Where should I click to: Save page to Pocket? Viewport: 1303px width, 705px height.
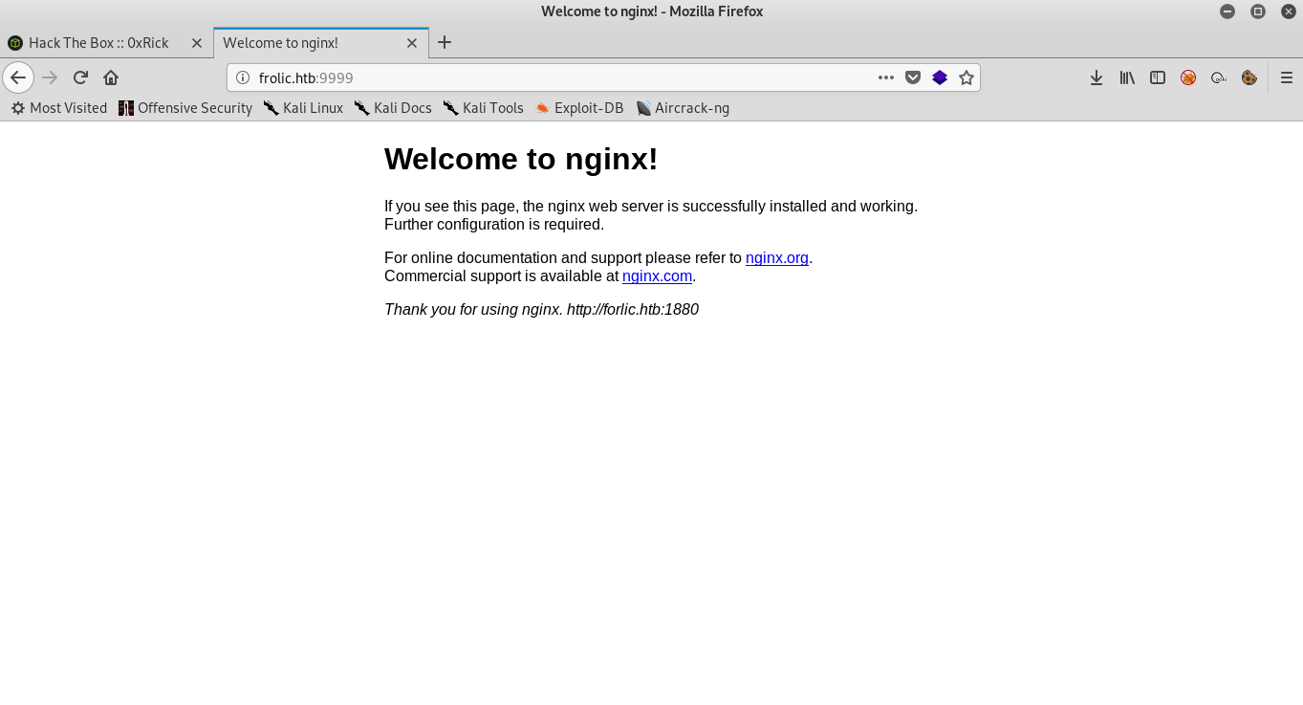click(913, 77)
